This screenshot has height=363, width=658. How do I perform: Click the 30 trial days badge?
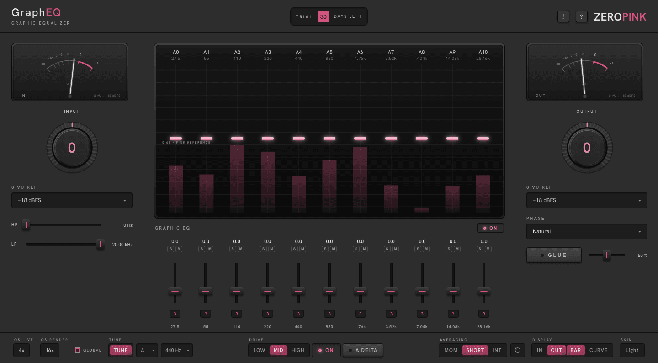[x=324, y=16]
